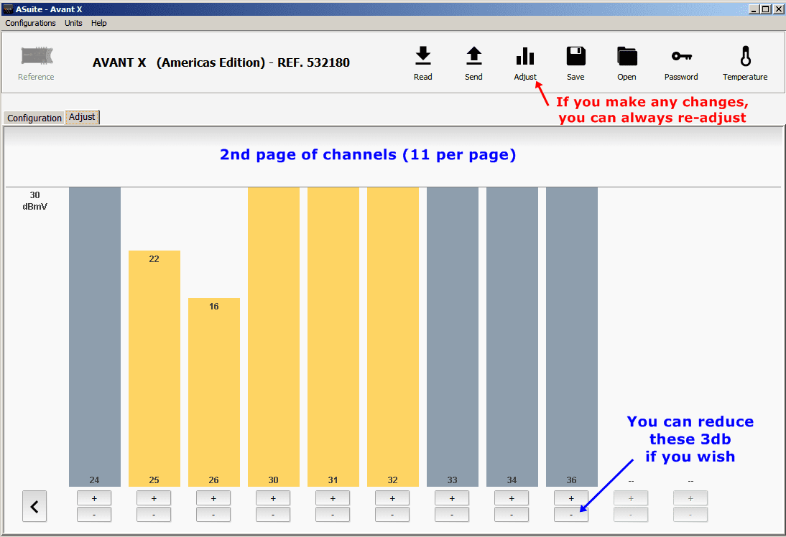Decrease channel 33 level
The height and width of the screenshot is (537, 786).
click(x=452, y=515)
